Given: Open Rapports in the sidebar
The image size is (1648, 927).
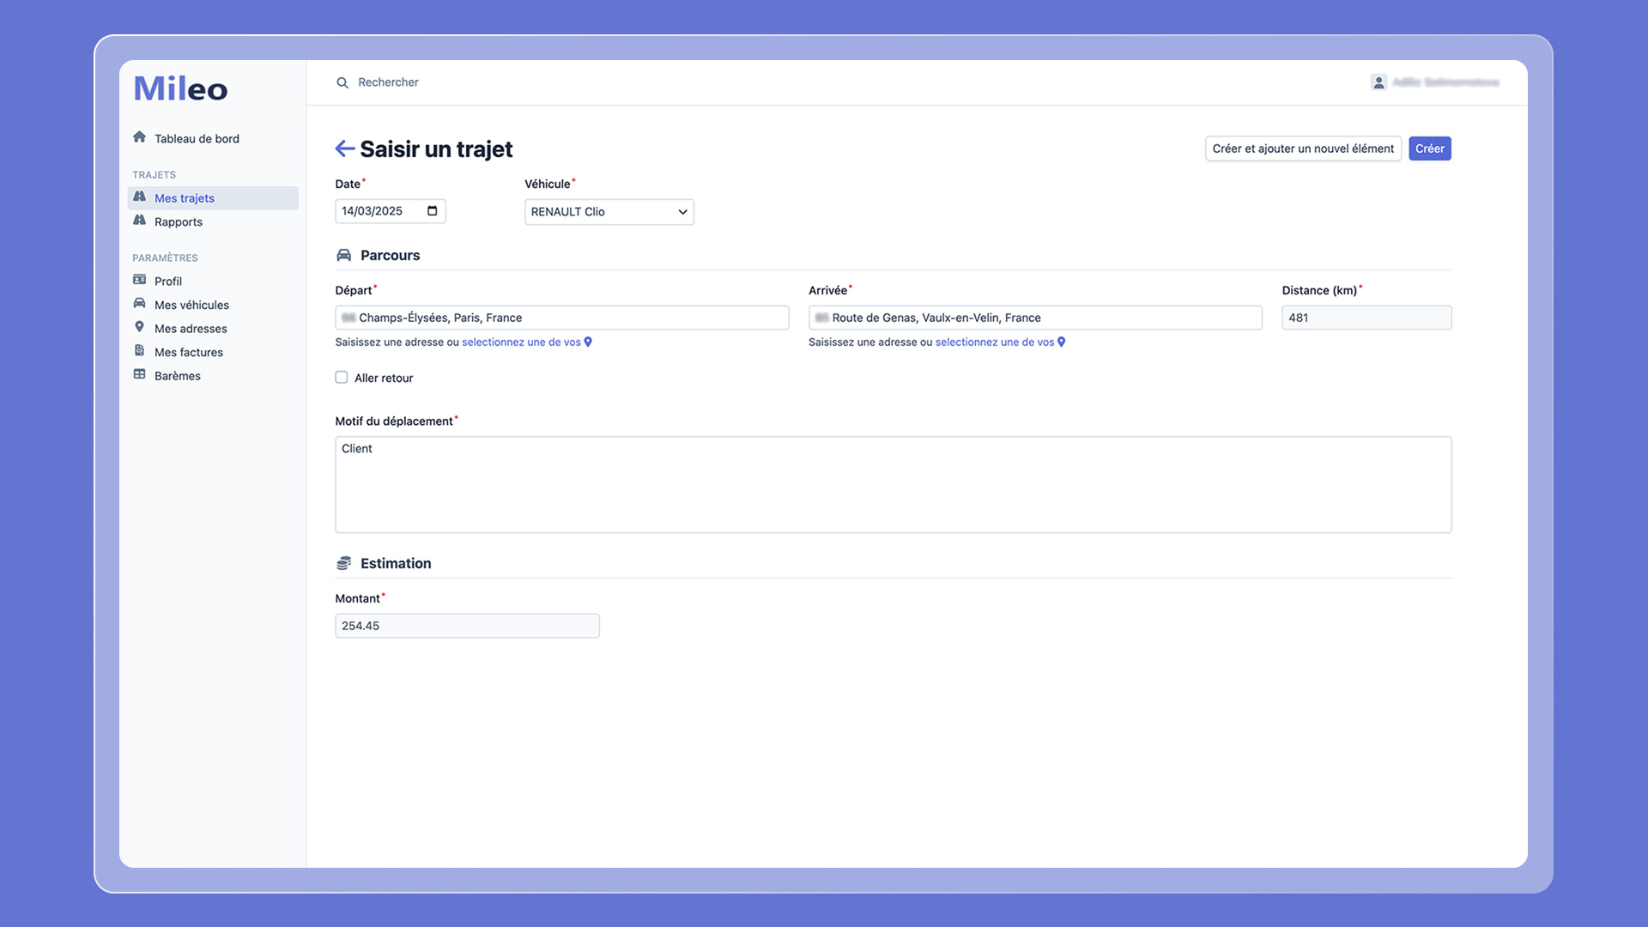Looking at the screenshot, I should coord(179,221).
